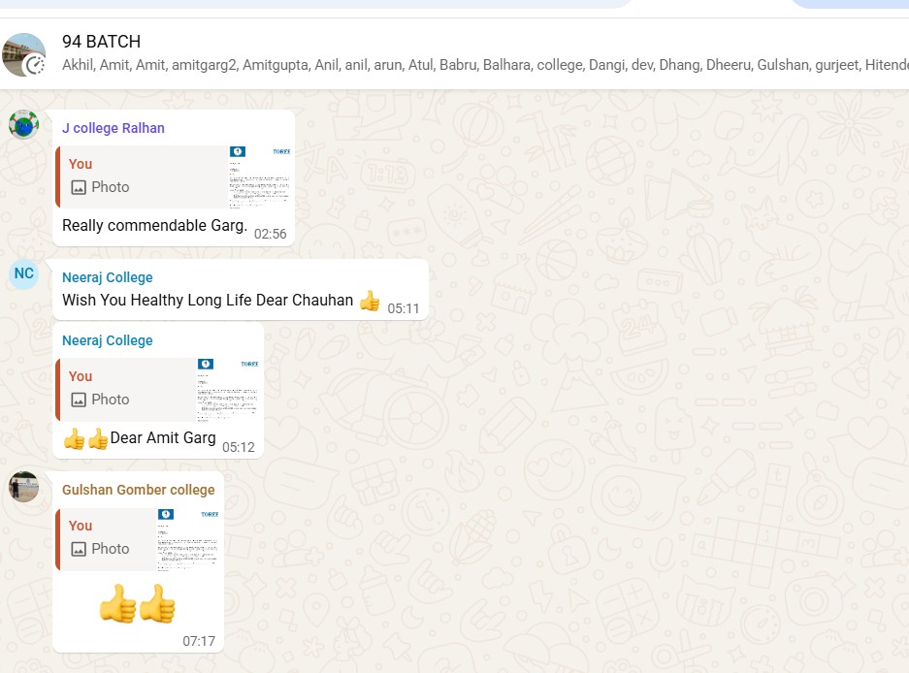Click the Gulshan Gomber college sender name
The height and width of the screenshot is (673, 909).
point(138,490)
